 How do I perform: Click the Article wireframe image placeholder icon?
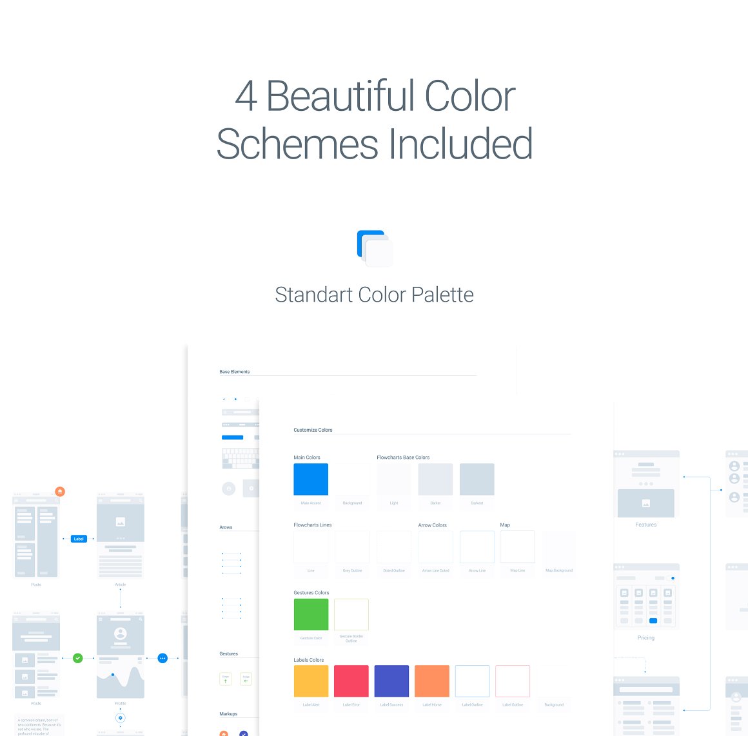click(120, 522)
